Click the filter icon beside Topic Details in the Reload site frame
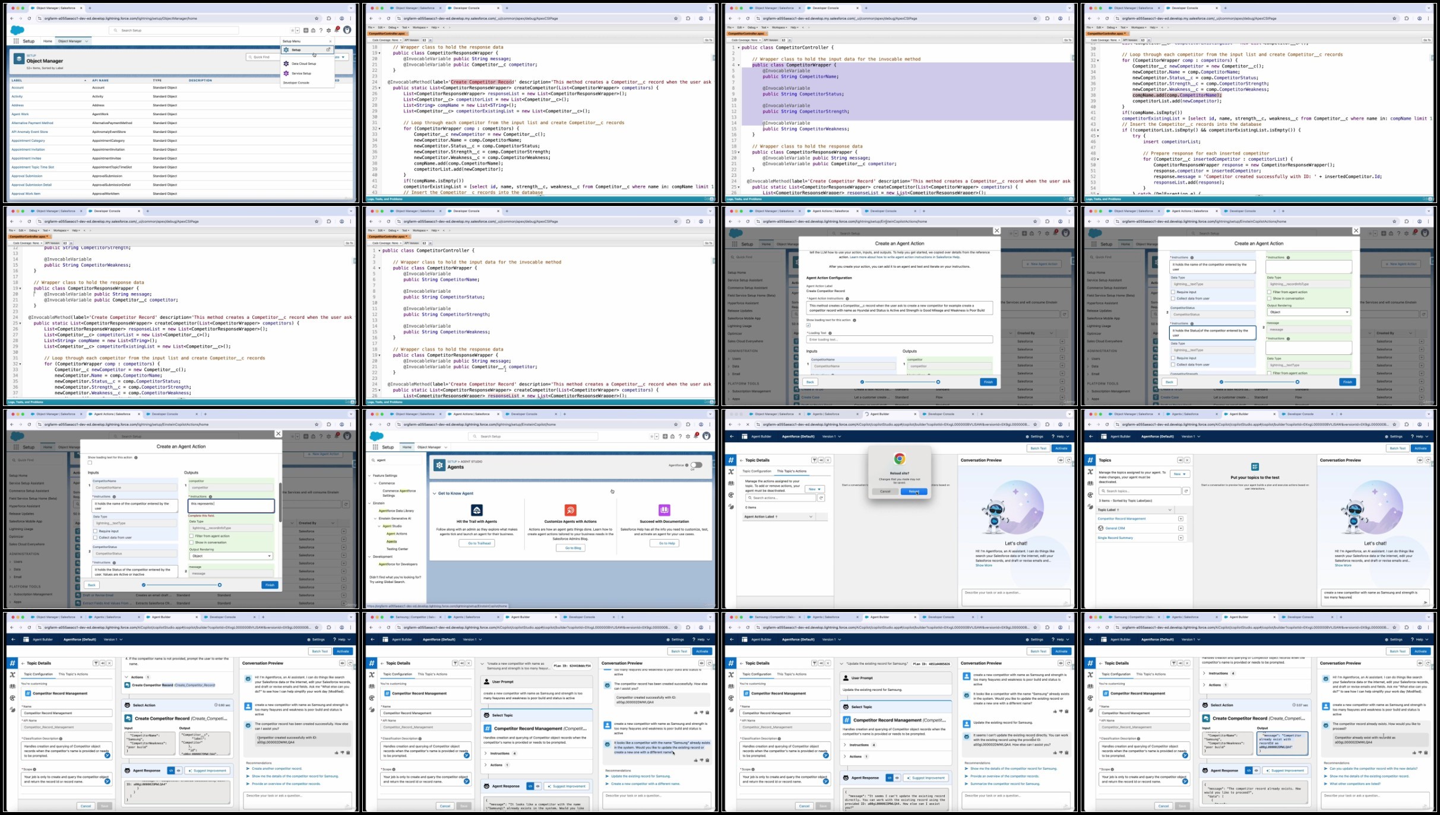Image resolution: width=1440 pixels, height=815 pixels. [814, 460]
